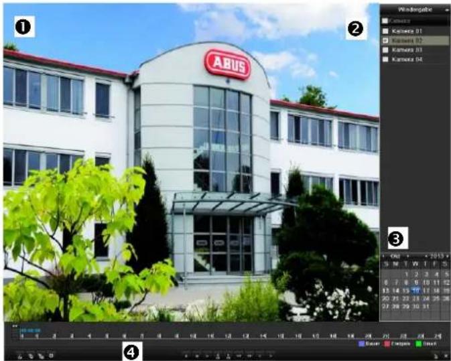Screen dimensions: 451x361
Task: Click first icon in bottom-left tool group
Action: point(19,356)
